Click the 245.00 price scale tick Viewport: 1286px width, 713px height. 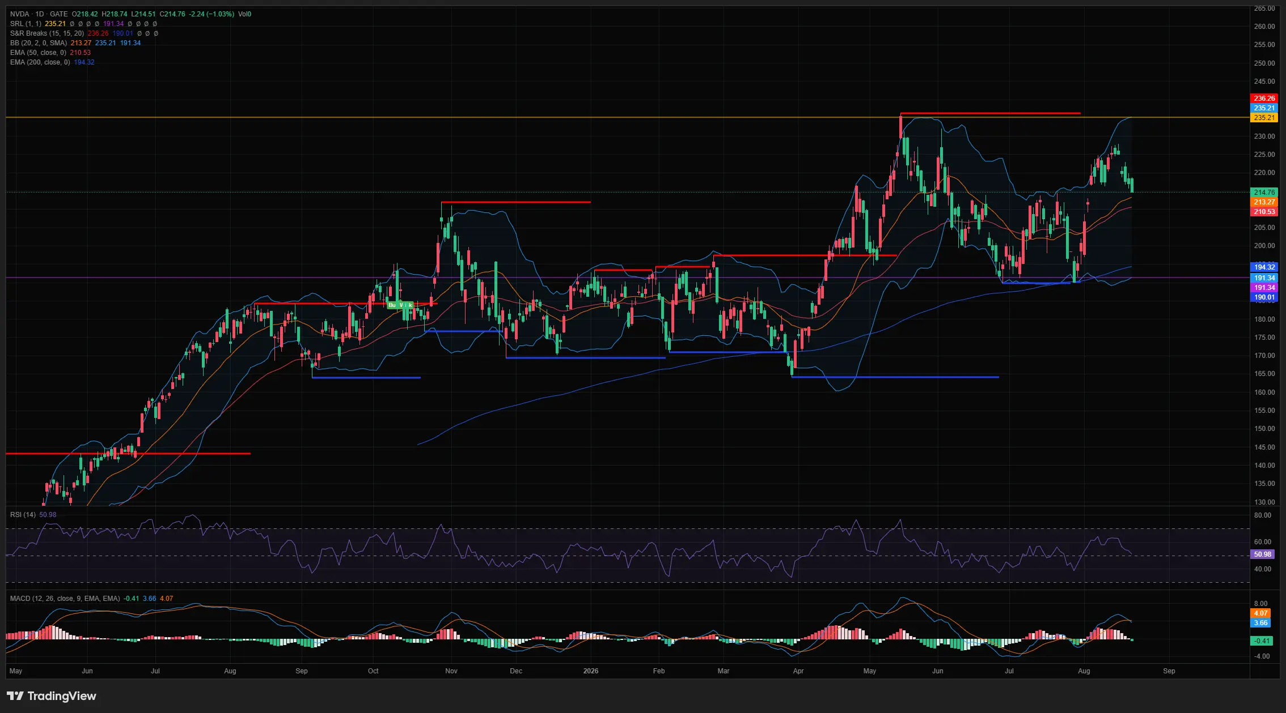(x=1264, y=82)
